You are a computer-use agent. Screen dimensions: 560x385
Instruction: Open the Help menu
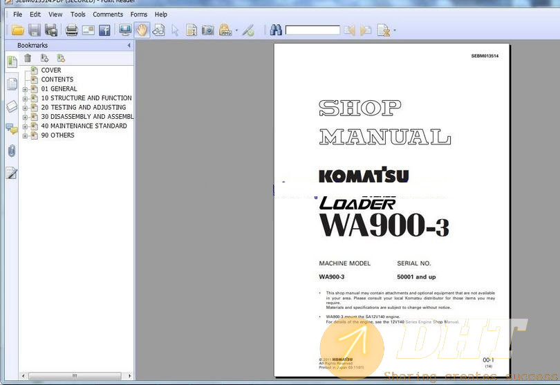point(160,15)
